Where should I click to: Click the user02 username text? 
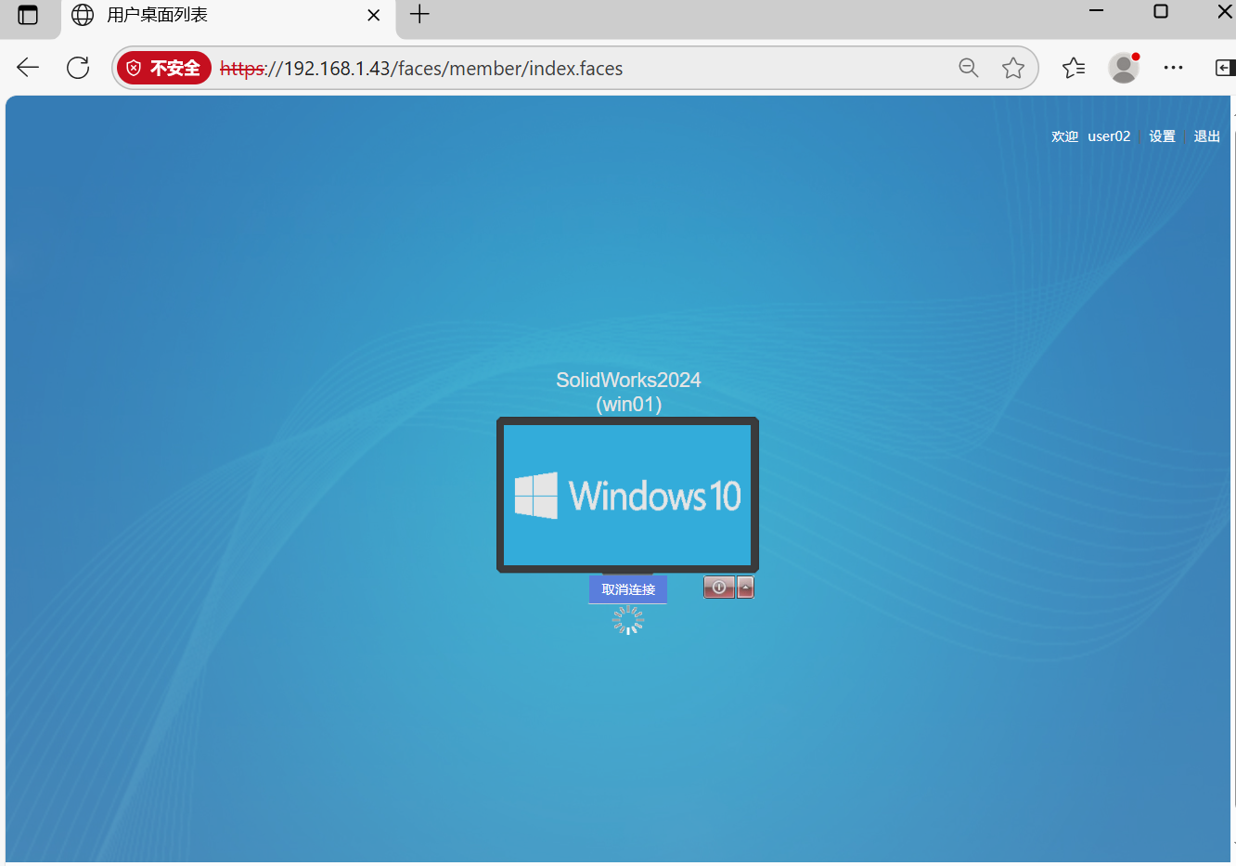[x=1109, y=136]
